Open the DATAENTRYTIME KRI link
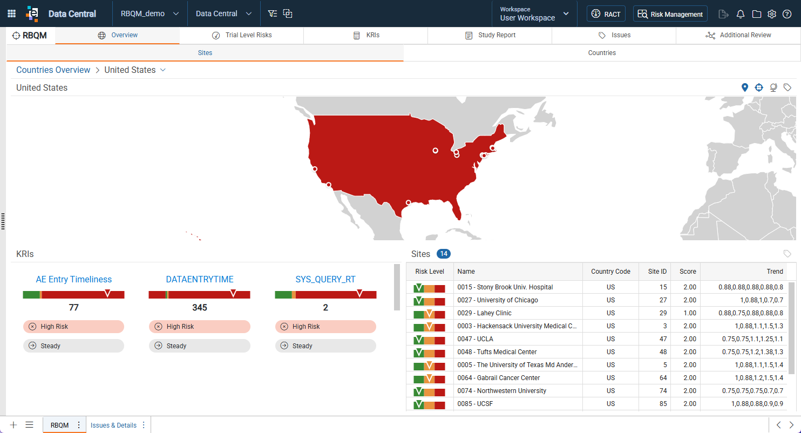The width and height of the screenshot is (801, 433). (200, 279)
